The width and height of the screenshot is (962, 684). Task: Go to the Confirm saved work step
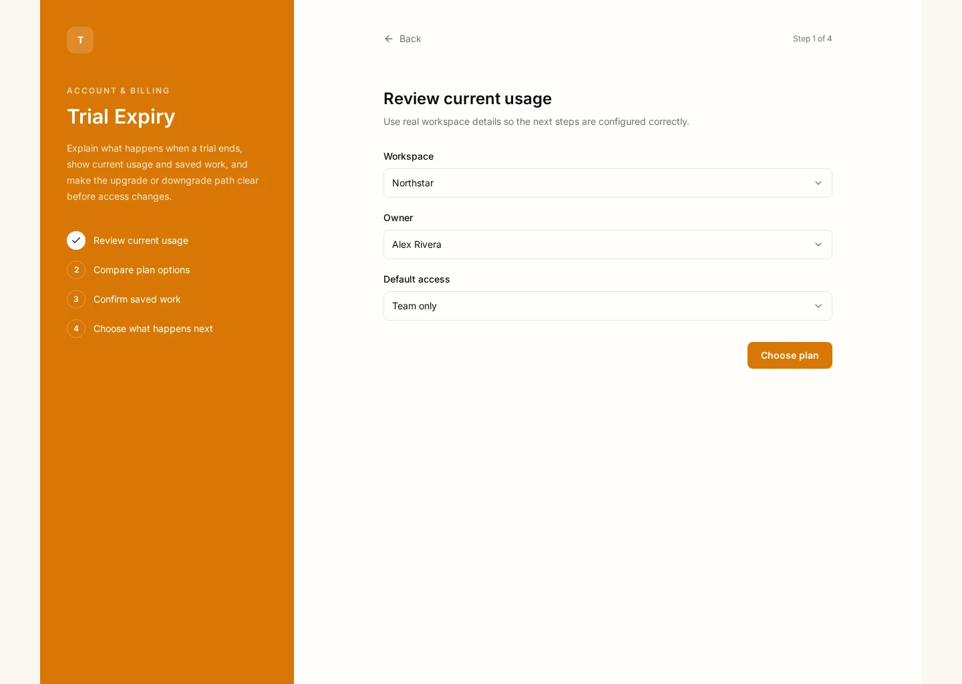[137, 299]
